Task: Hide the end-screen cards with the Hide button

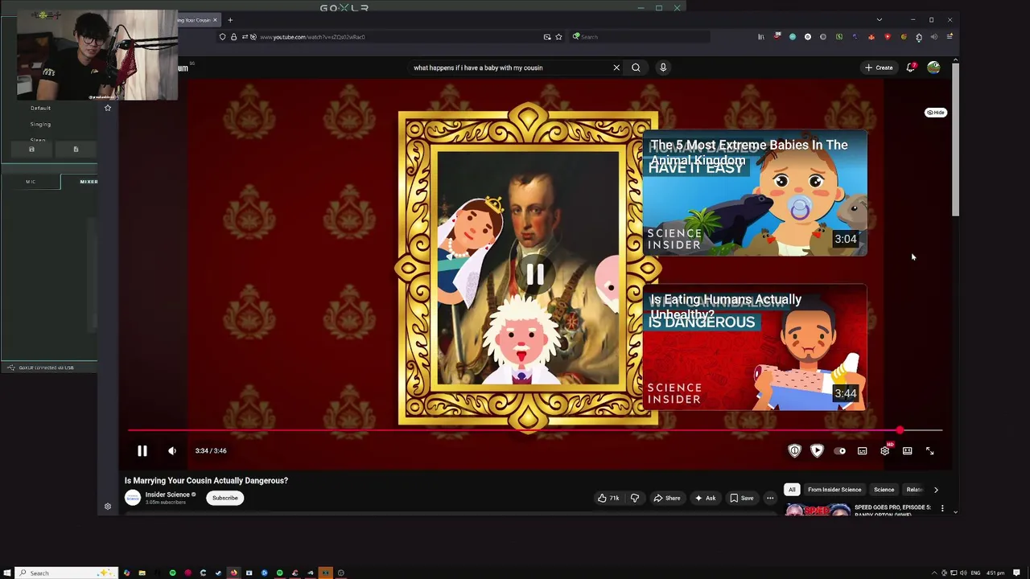Action: pyautogui.click(x=935, y=113)
